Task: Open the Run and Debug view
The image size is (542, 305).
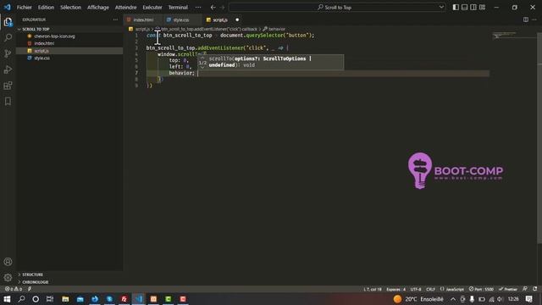Action: pyautogui.click(x=8, y=69)
